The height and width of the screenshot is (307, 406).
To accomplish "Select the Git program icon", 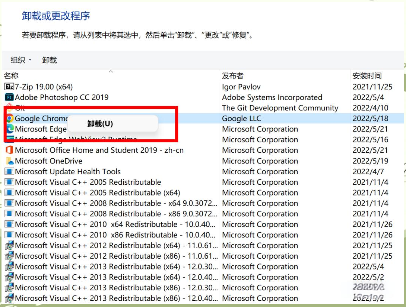I will coord(9,108).
